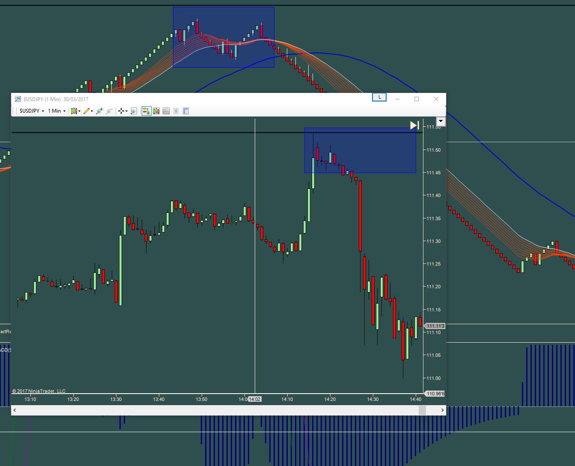The height and width of the screenshot is (466, 575).
Task: Open the dropdown arrow above price axis
Action: pyautogui.click(x=441, y=122)
